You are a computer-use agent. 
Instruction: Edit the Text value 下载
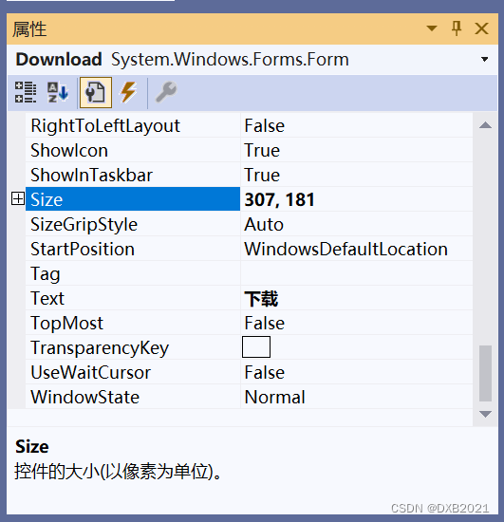coord(356,298)
